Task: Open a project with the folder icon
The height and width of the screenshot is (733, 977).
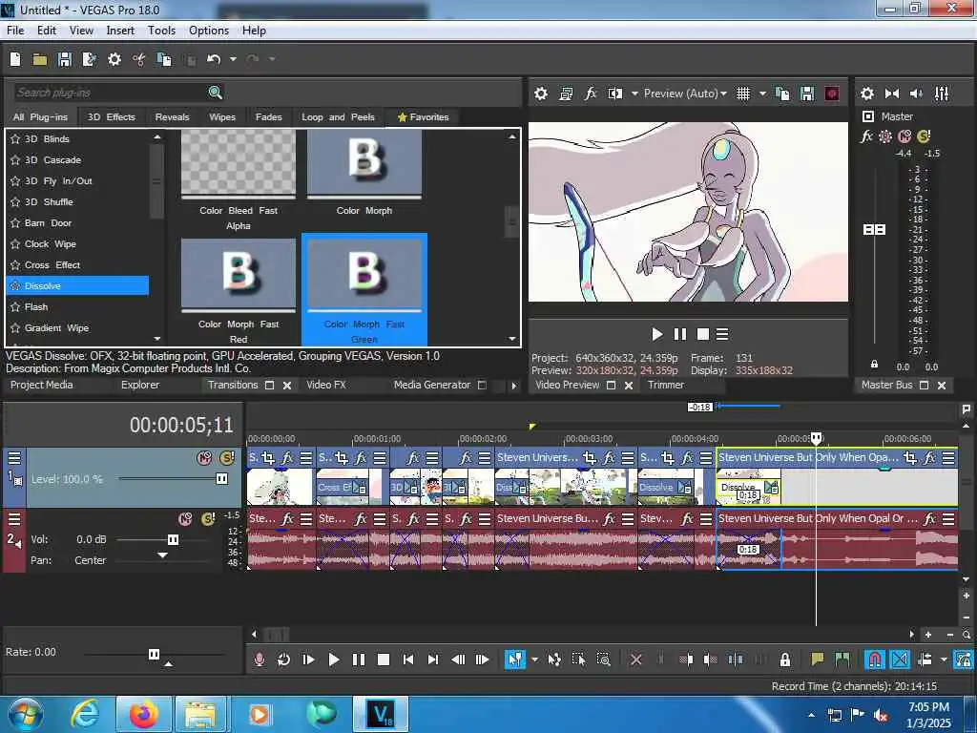Action: point(40,59)
